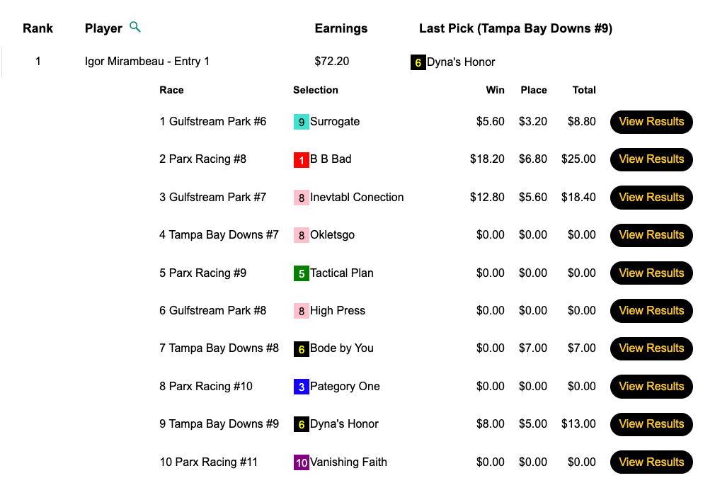Click Dyna's Honor black badge in Last Pick
The image size is (715, 478).
click(x=418, y=62)
